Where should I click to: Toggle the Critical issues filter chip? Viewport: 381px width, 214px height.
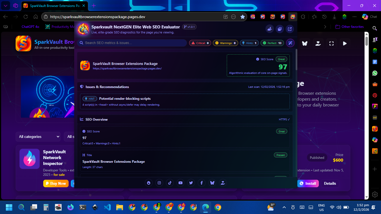click(200, 43)
